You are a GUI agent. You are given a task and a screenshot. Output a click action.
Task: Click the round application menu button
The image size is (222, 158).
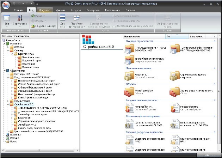pos(6,5)
